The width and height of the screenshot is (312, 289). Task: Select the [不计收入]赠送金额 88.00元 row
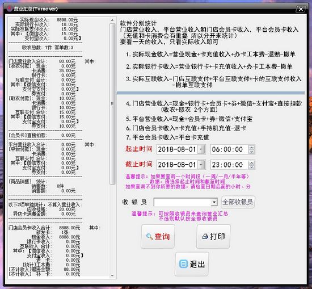[45, 269]
